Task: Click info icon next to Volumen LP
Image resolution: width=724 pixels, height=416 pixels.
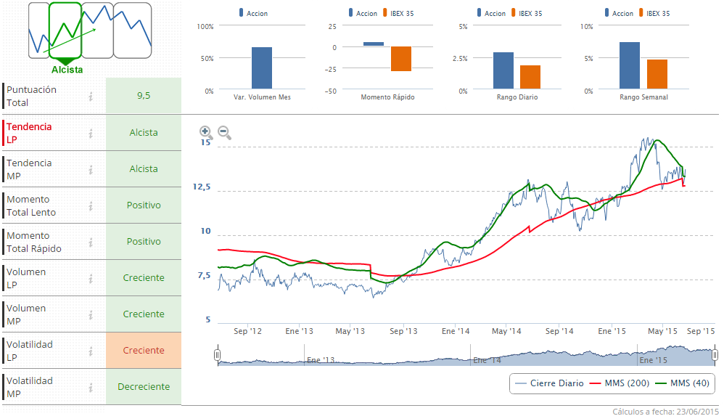Action: tap(91, 278)
